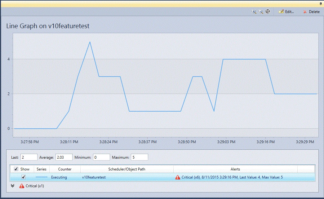
Task: Toggle the Show header checkbox
Action: (16, 169)
